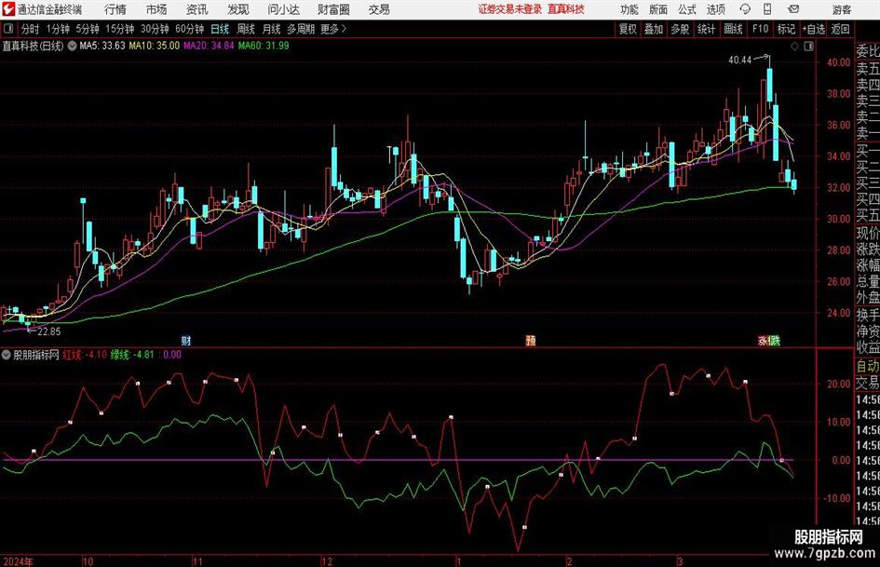Click the 多股 multi-stock button
This screenshot has height=567, width=880.
coord(680,29)
